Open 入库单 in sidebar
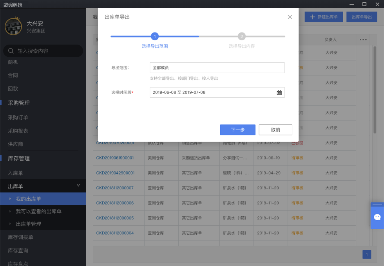Image resolution: width=384 pixels, height=266 pixels. point(15,173)
